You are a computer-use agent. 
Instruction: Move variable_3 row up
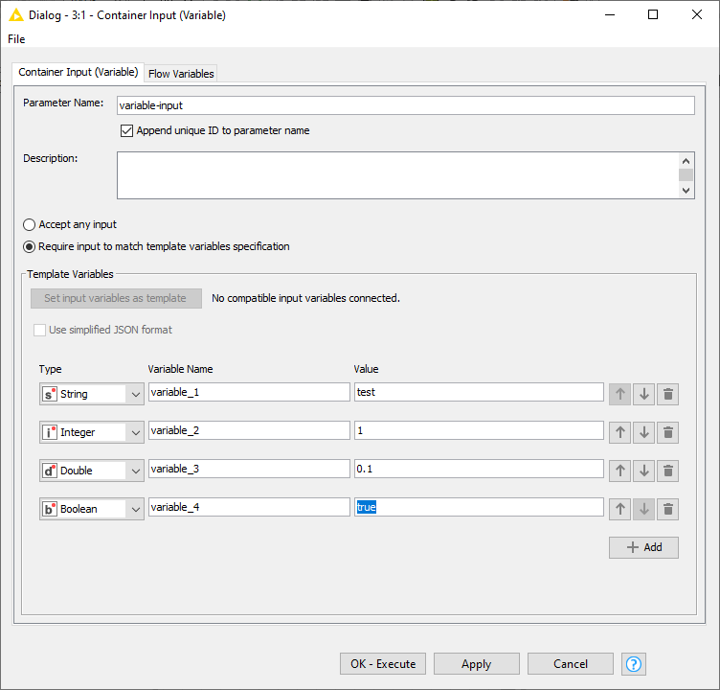pyautogui.click(x=619, y=471)
